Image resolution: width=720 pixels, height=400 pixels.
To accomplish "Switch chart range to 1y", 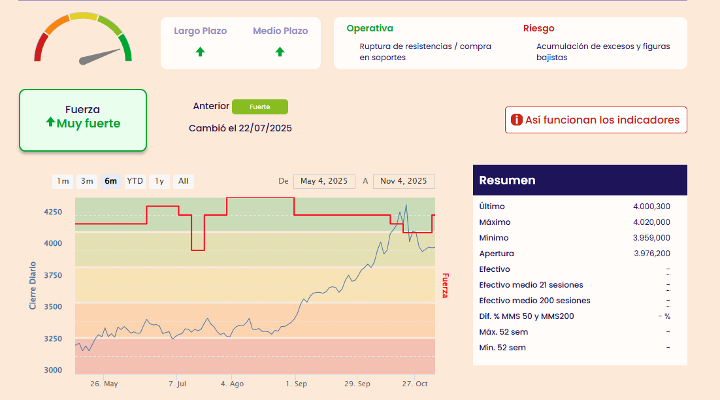I will 159,181.
